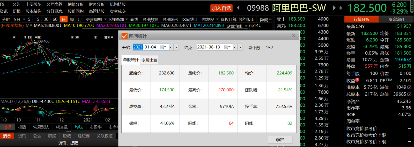Select 30-minute period
This screenshot has width=414, height=147.
[x=46, y=19]
